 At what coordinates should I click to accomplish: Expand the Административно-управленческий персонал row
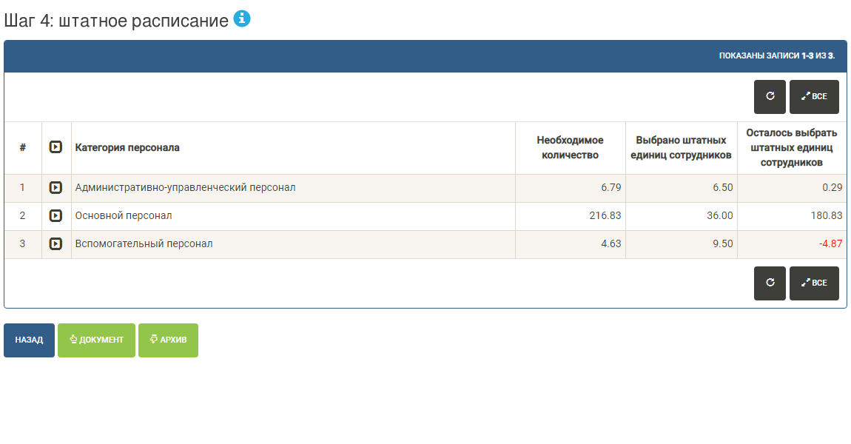tap(55, 188)
